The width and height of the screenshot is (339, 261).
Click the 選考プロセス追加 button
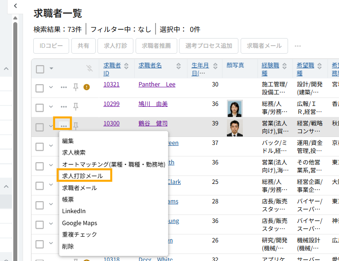pyautogui.click(x=208, y=46)
